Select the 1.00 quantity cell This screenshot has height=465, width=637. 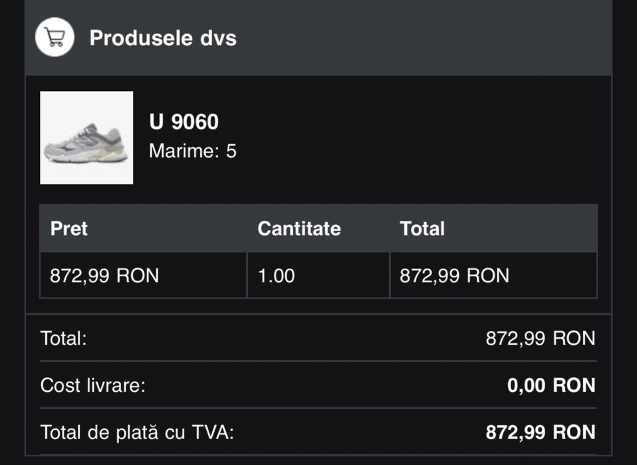tap(318, 275)
